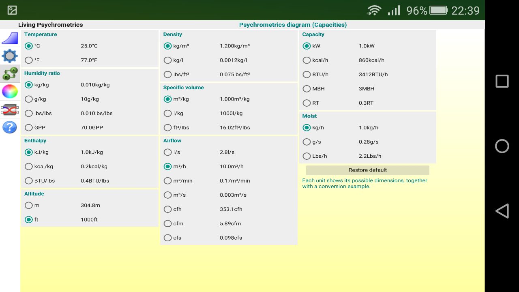Open the gear settings icon in sidebar
The height and width of the screenshot is (292, 519).
(10, 56)
